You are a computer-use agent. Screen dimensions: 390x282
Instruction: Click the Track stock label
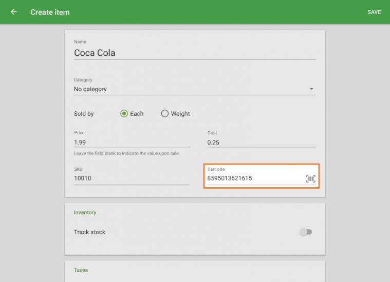click(x=89, y=232)
